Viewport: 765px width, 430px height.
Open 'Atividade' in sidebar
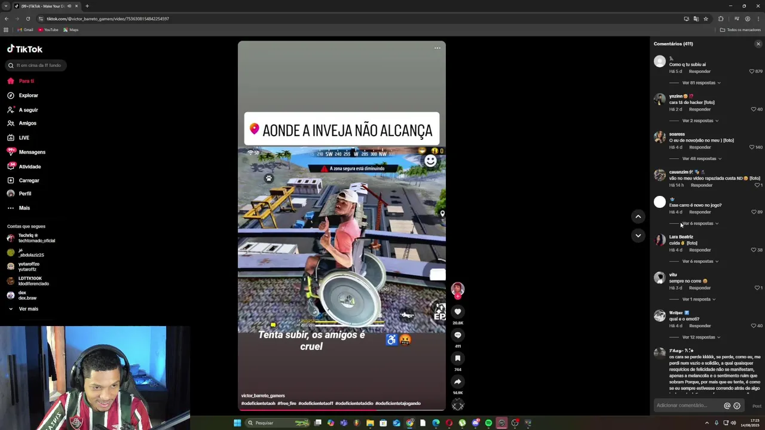[25, 167]
